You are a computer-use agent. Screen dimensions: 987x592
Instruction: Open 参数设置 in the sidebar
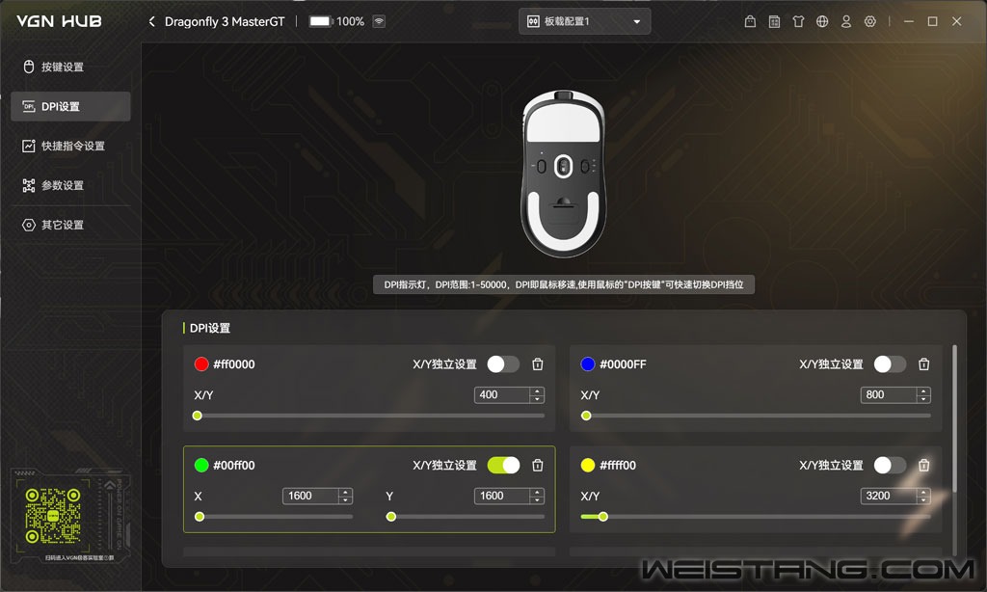(x=70, y=185)
